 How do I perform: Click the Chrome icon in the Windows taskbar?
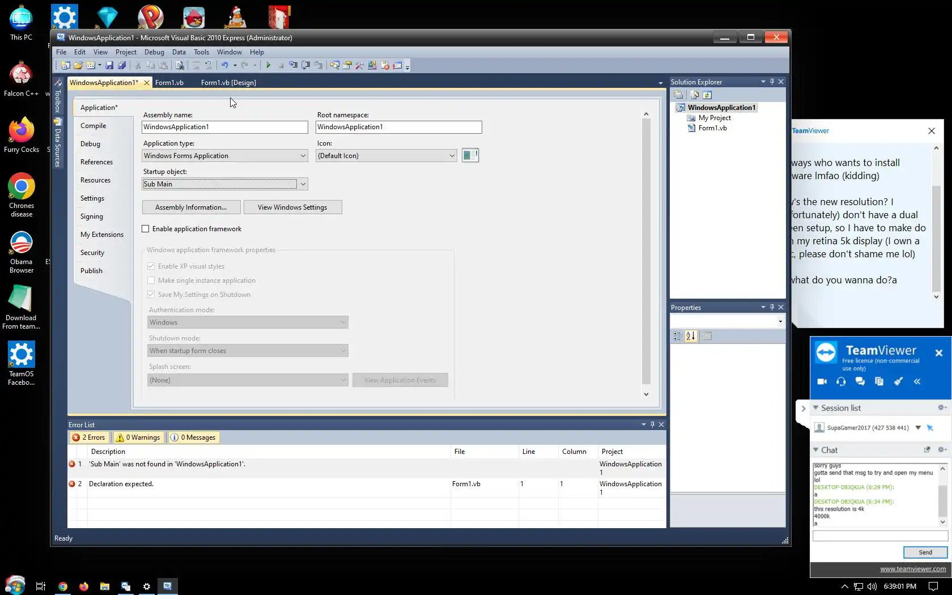coord(63,586)
